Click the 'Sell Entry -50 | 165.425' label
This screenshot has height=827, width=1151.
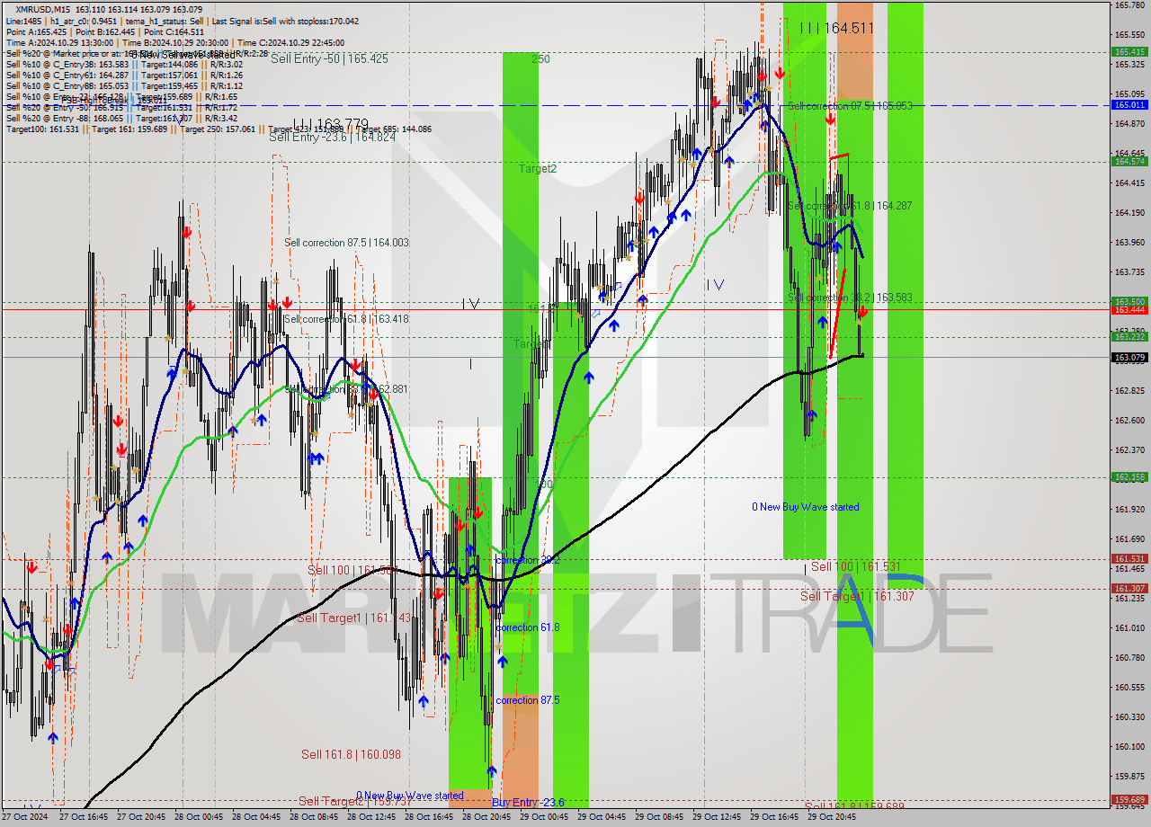(329, 58)
